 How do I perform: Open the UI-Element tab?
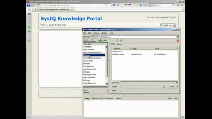click(x=108, y=99)
